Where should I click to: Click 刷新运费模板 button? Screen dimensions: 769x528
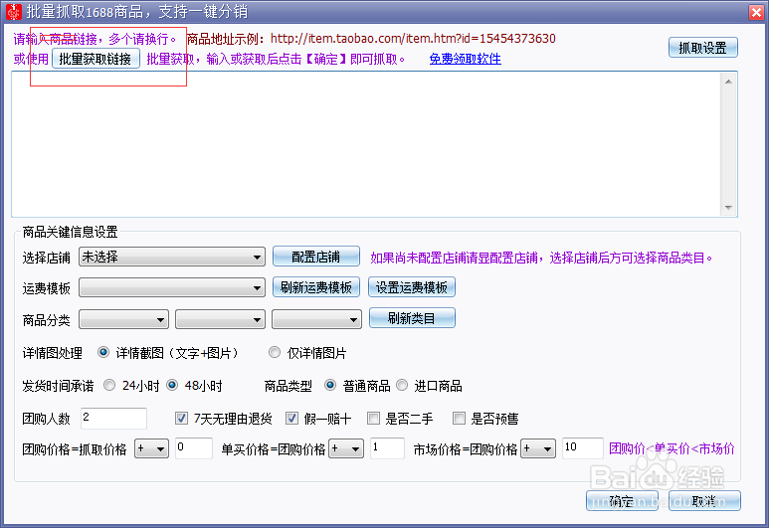coord(315,287)
